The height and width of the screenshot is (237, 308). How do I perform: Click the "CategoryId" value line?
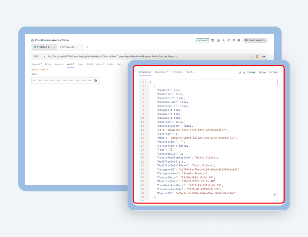(199, 169)
